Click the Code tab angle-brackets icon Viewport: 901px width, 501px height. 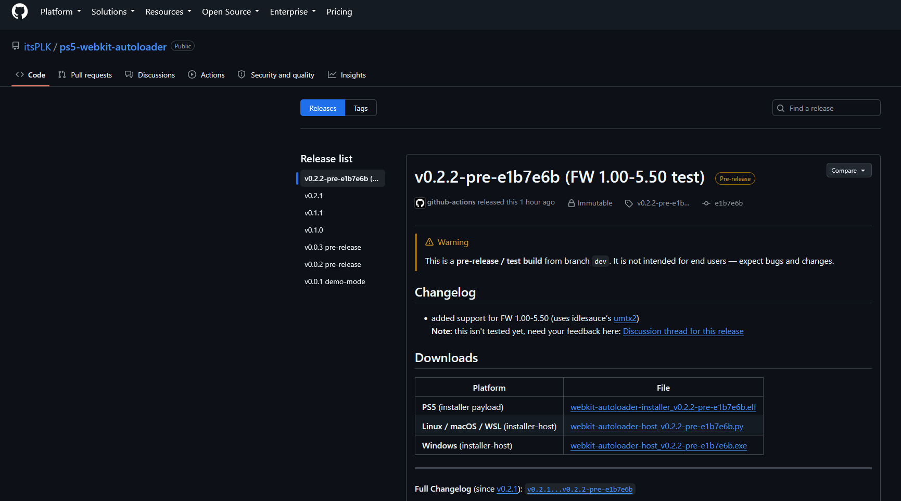pos(20,75)
